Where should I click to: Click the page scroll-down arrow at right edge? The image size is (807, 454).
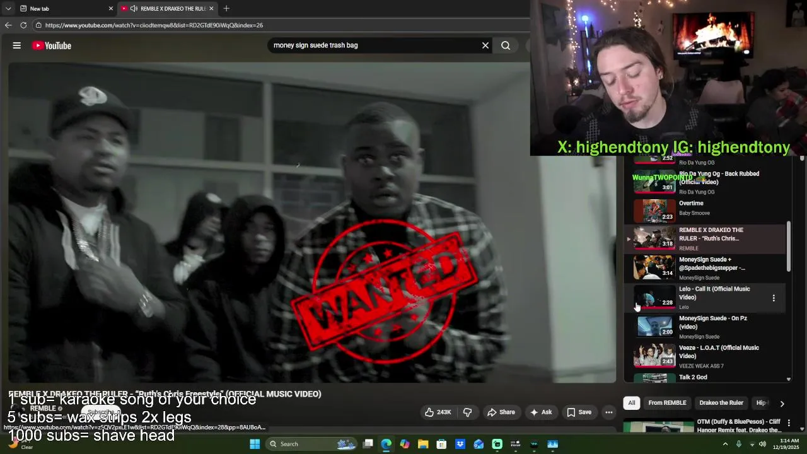[803, 429]
